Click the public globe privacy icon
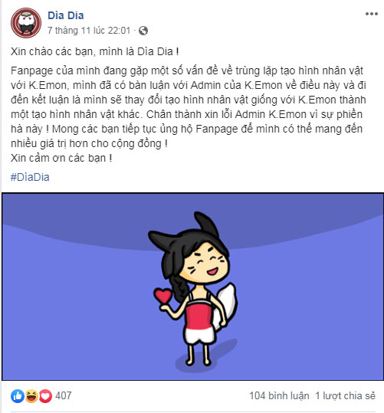 pyautogui.click(x=143, y=31)
